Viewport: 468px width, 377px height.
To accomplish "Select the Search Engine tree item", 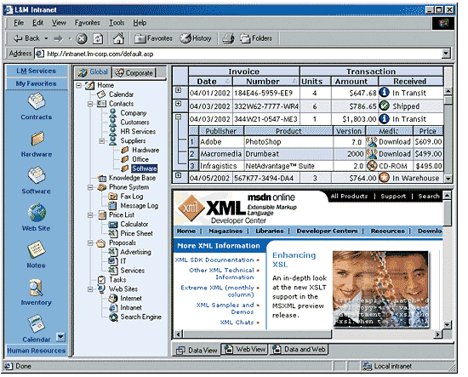I will tap(140, 317).
